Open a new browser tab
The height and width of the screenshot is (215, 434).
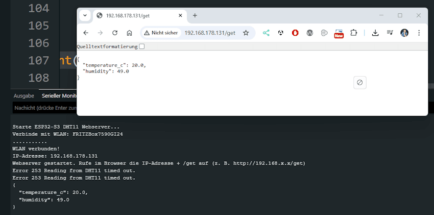coord(195,15)
